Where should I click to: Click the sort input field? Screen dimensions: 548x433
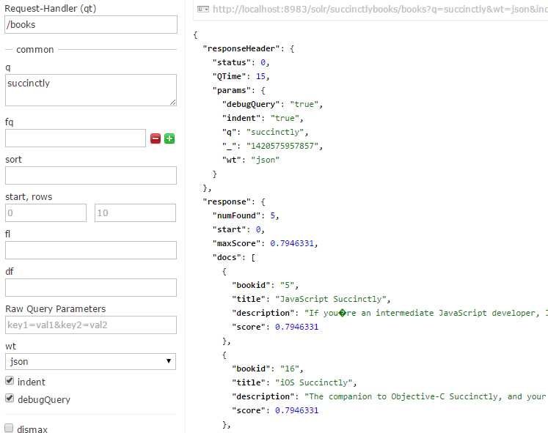tap(91, 176)
